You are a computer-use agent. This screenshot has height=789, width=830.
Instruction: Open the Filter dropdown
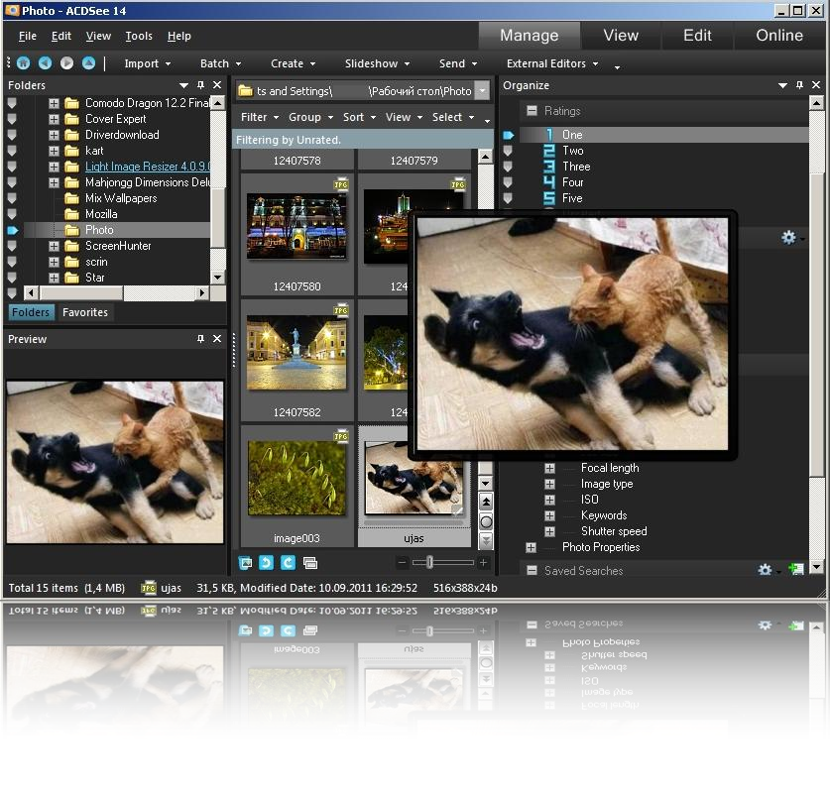pos(260,117)
